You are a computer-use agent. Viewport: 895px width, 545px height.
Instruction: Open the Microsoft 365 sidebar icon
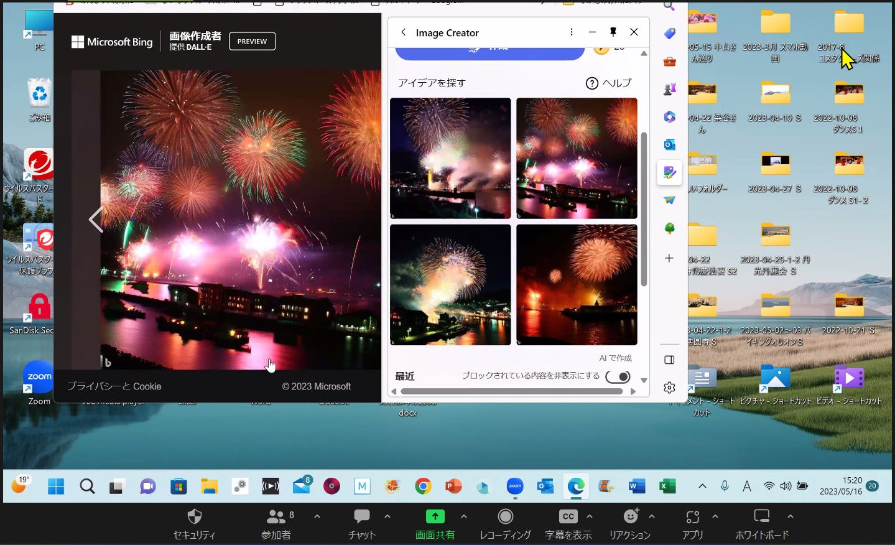point(669,117)
